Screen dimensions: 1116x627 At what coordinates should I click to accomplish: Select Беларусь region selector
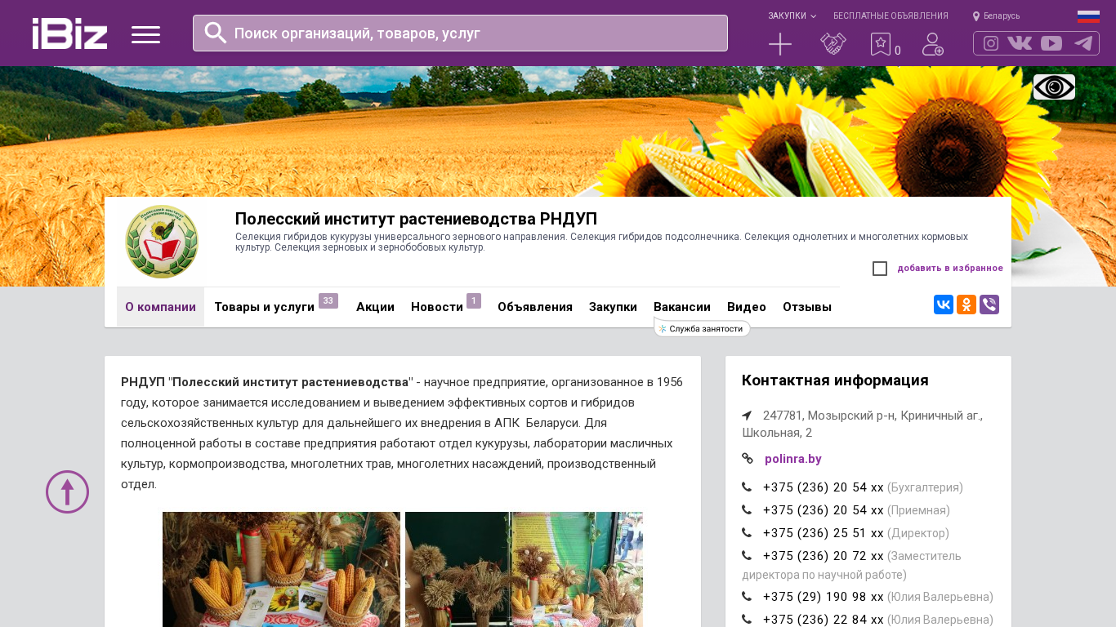pyautogui.click(x=997, y=16)
